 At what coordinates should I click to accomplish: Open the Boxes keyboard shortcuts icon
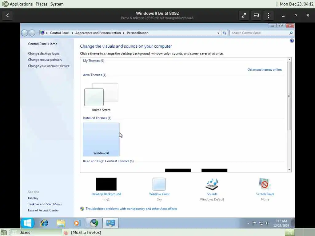coord(256,15)
